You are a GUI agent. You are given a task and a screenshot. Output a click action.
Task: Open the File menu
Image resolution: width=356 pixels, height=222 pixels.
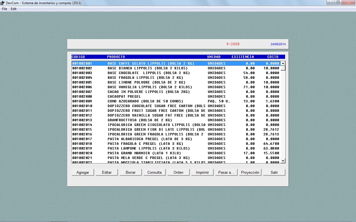click(x=4, y=9)
